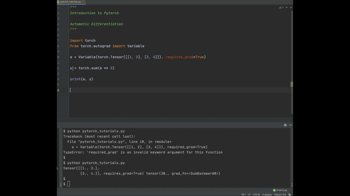Open terminal settings gear icon

point(285,125)
